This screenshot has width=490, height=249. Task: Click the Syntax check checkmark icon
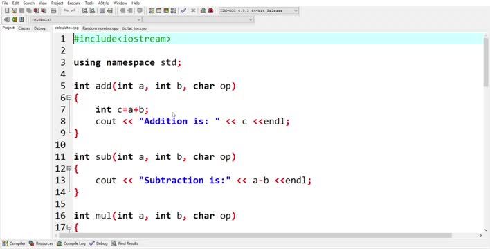[183, 10]
